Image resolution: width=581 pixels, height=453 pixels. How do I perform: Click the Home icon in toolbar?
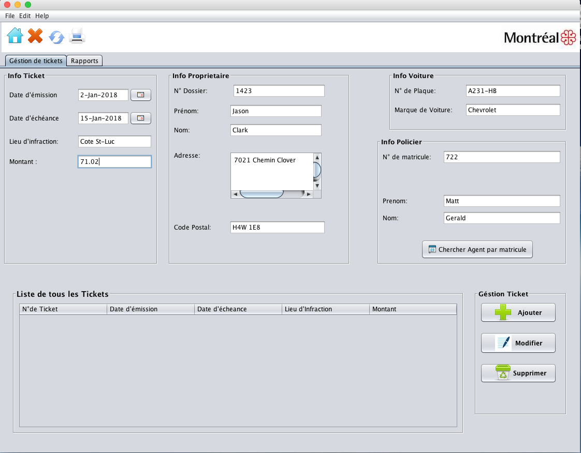pos(15,36)
